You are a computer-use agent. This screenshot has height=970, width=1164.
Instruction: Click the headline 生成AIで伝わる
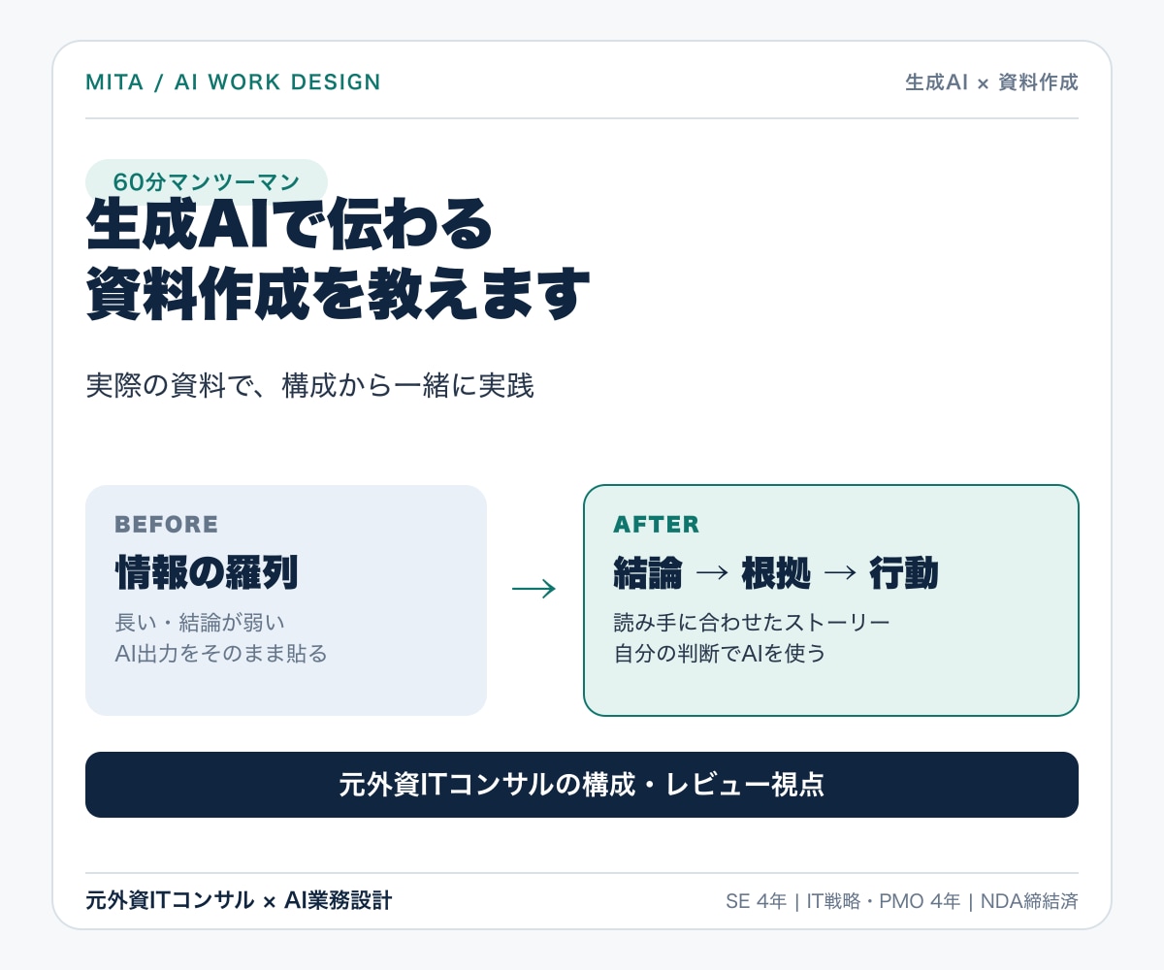(x=290, y=225)
